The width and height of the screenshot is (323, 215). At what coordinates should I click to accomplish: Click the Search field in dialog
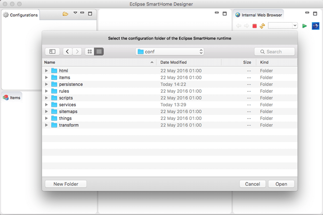click(275, 52)
